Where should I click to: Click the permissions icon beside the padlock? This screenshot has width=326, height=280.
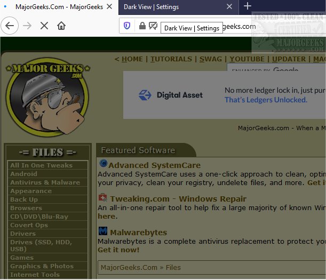point(153,26)
